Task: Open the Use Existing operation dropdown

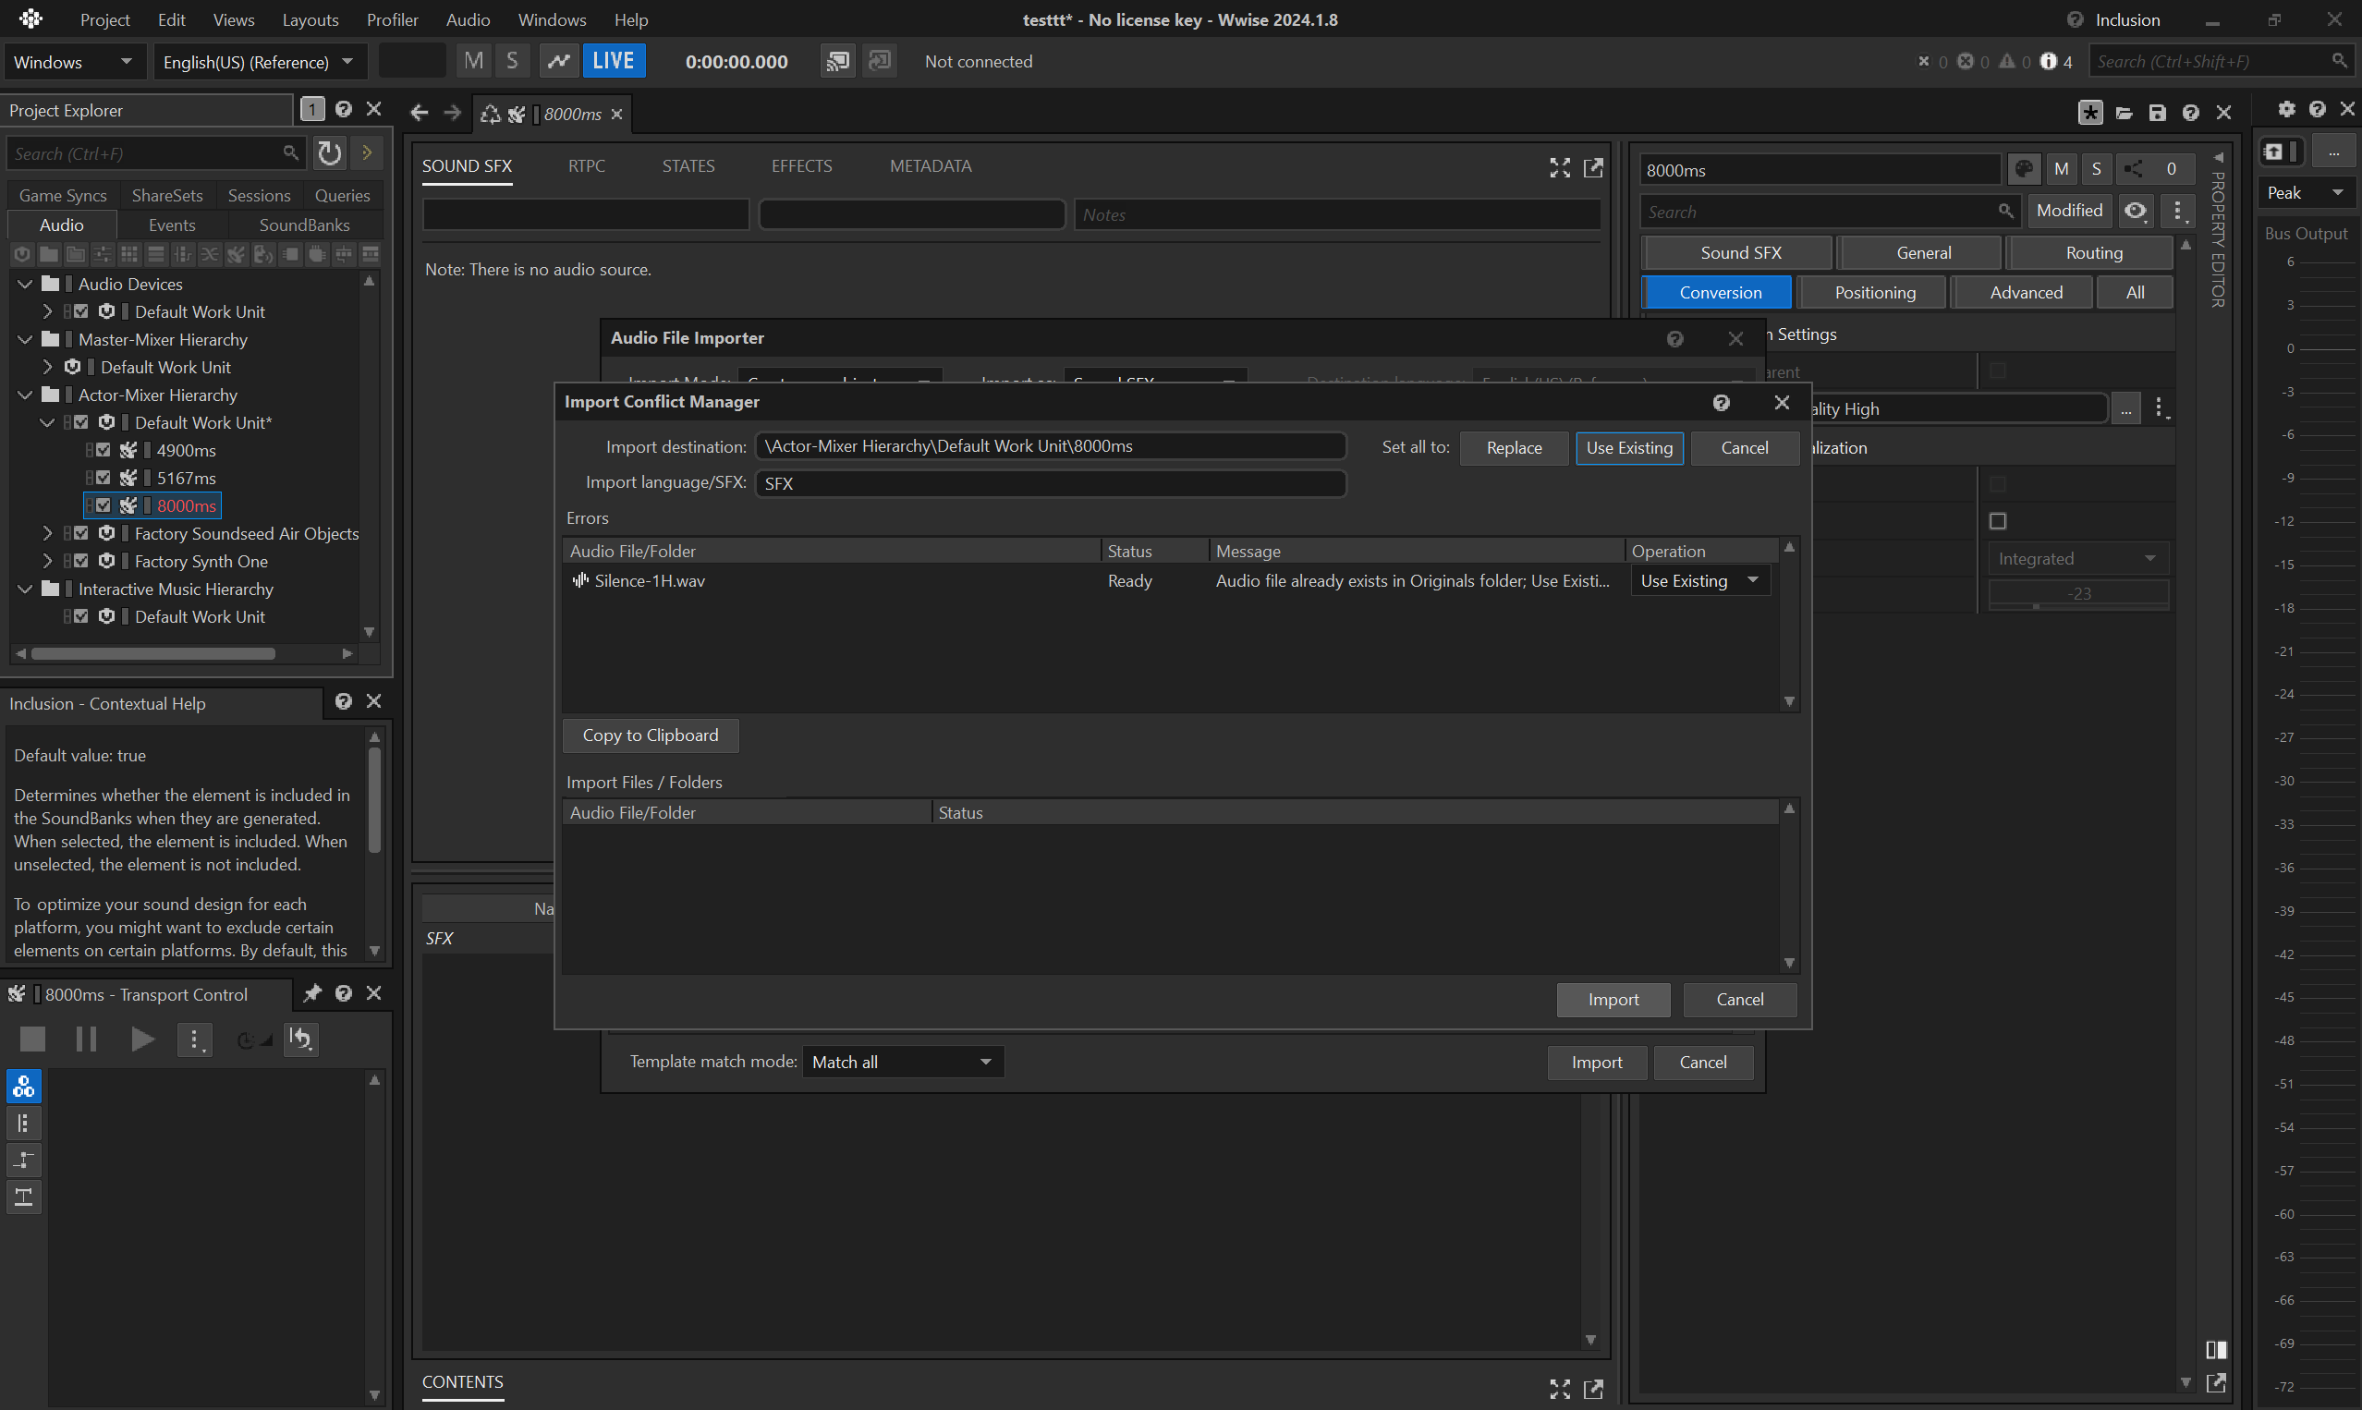Action: click(x=1698, y=580)
